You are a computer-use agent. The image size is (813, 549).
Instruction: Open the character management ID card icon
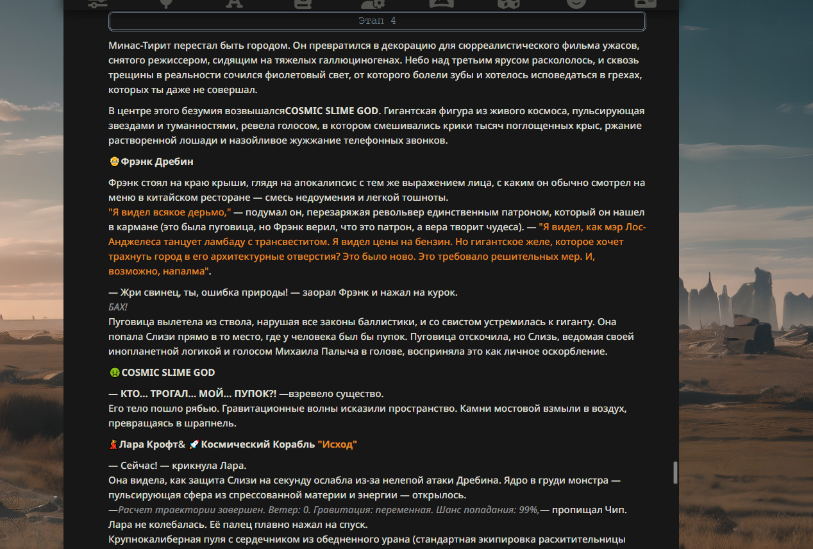[x=645, y=3]
